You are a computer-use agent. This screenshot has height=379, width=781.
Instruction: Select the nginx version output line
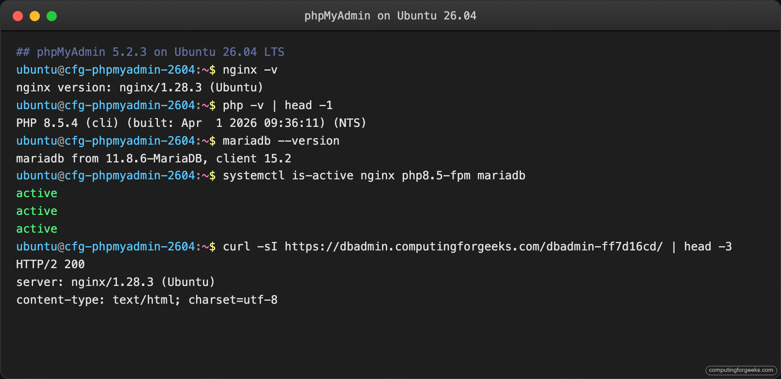coord(139,87)
